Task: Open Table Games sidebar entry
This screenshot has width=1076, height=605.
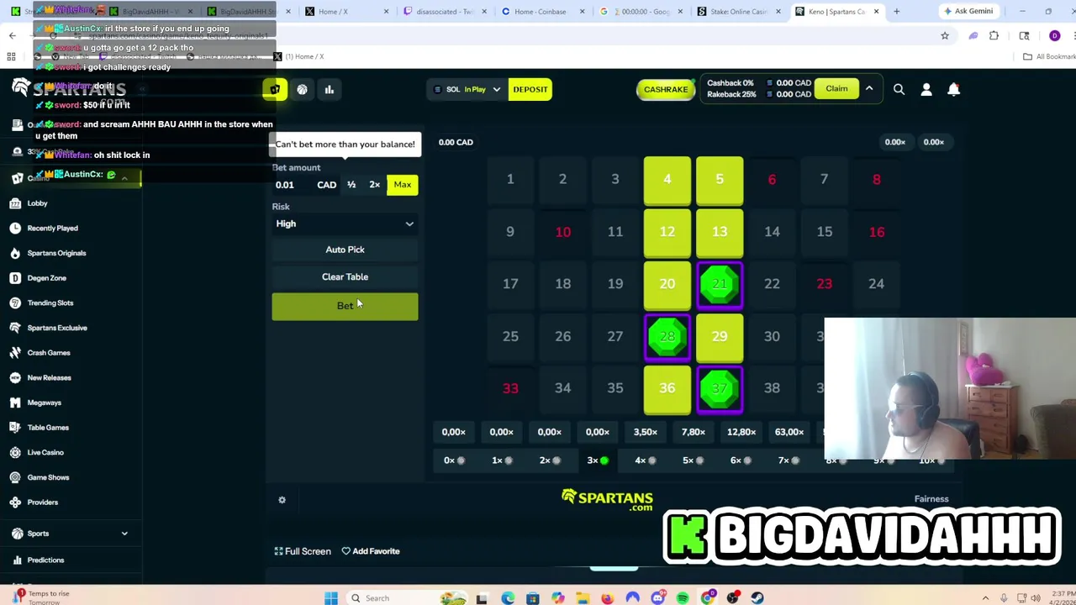Action: [48, 428]
